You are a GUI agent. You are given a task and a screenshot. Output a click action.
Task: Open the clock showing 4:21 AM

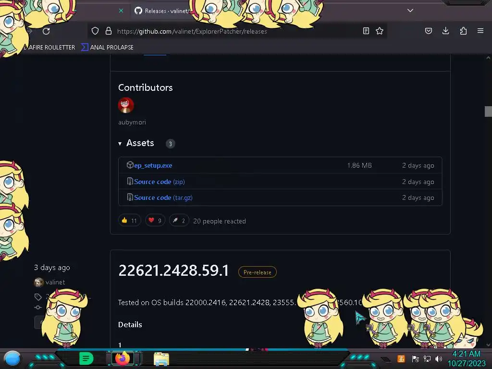pyautogui.click(x=466, y=358)
